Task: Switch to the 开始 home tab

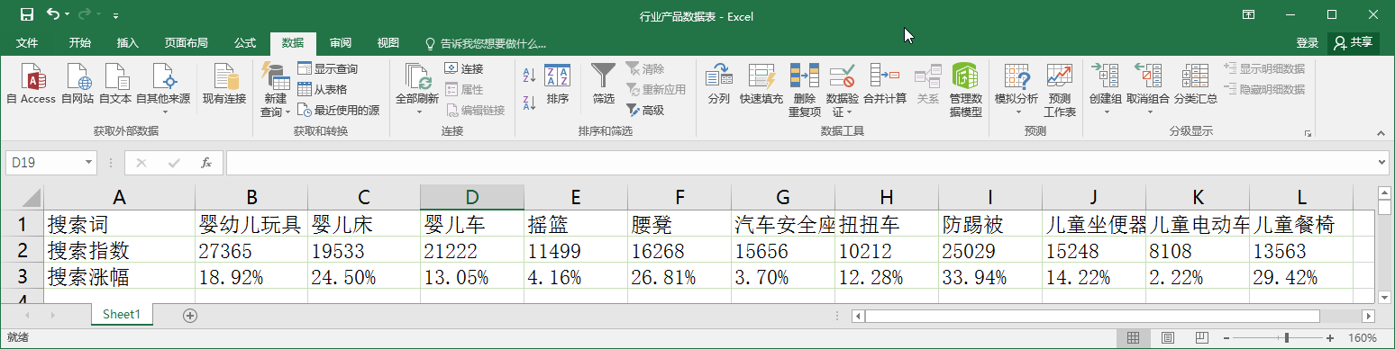Action: tap(80, 42)
